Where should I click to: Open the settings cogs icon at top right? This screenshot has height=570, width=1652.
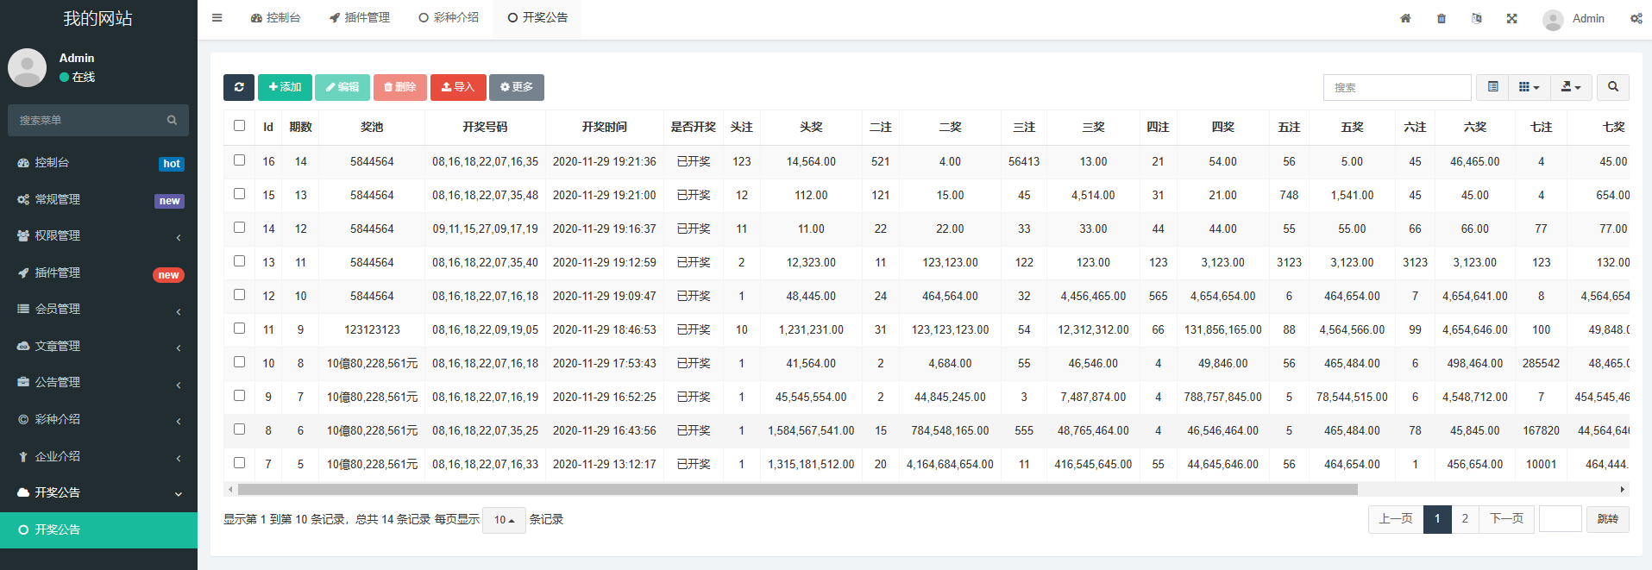1636,18
